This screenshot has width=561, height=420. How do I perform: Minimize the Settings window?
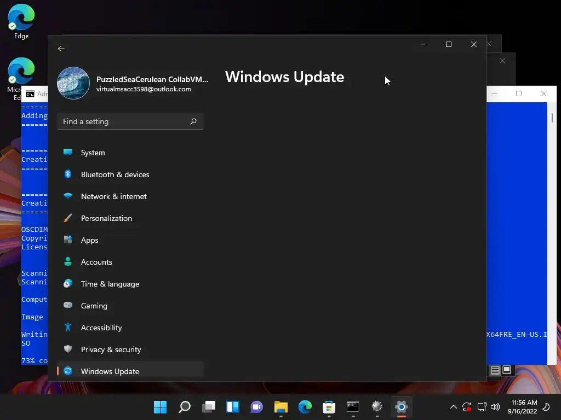pyautogui.click(x=423, y=44)
